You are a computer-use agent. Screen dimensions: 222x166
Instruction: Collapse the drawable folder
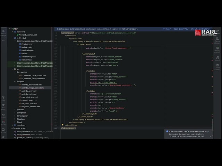(15, 72)
